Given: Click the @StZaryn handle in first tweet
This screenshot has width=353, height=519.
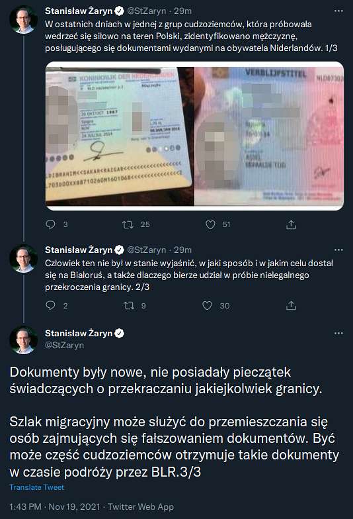Looking at the screenshot, I should point(147,11).
